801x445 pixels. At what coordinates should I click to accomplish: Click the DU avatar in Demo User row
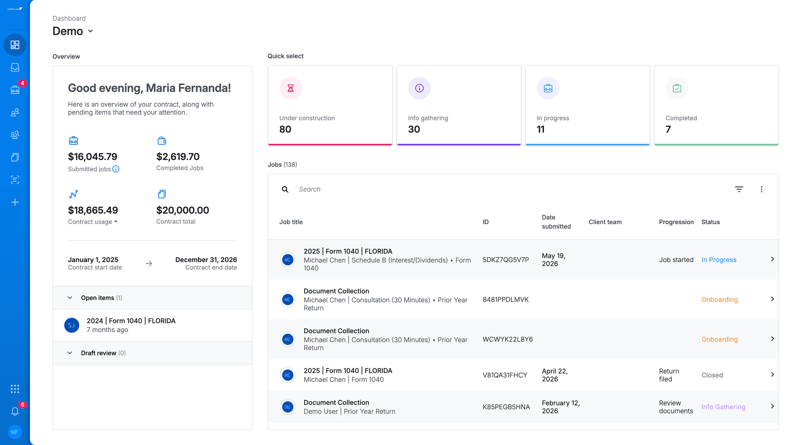point(287,407)
